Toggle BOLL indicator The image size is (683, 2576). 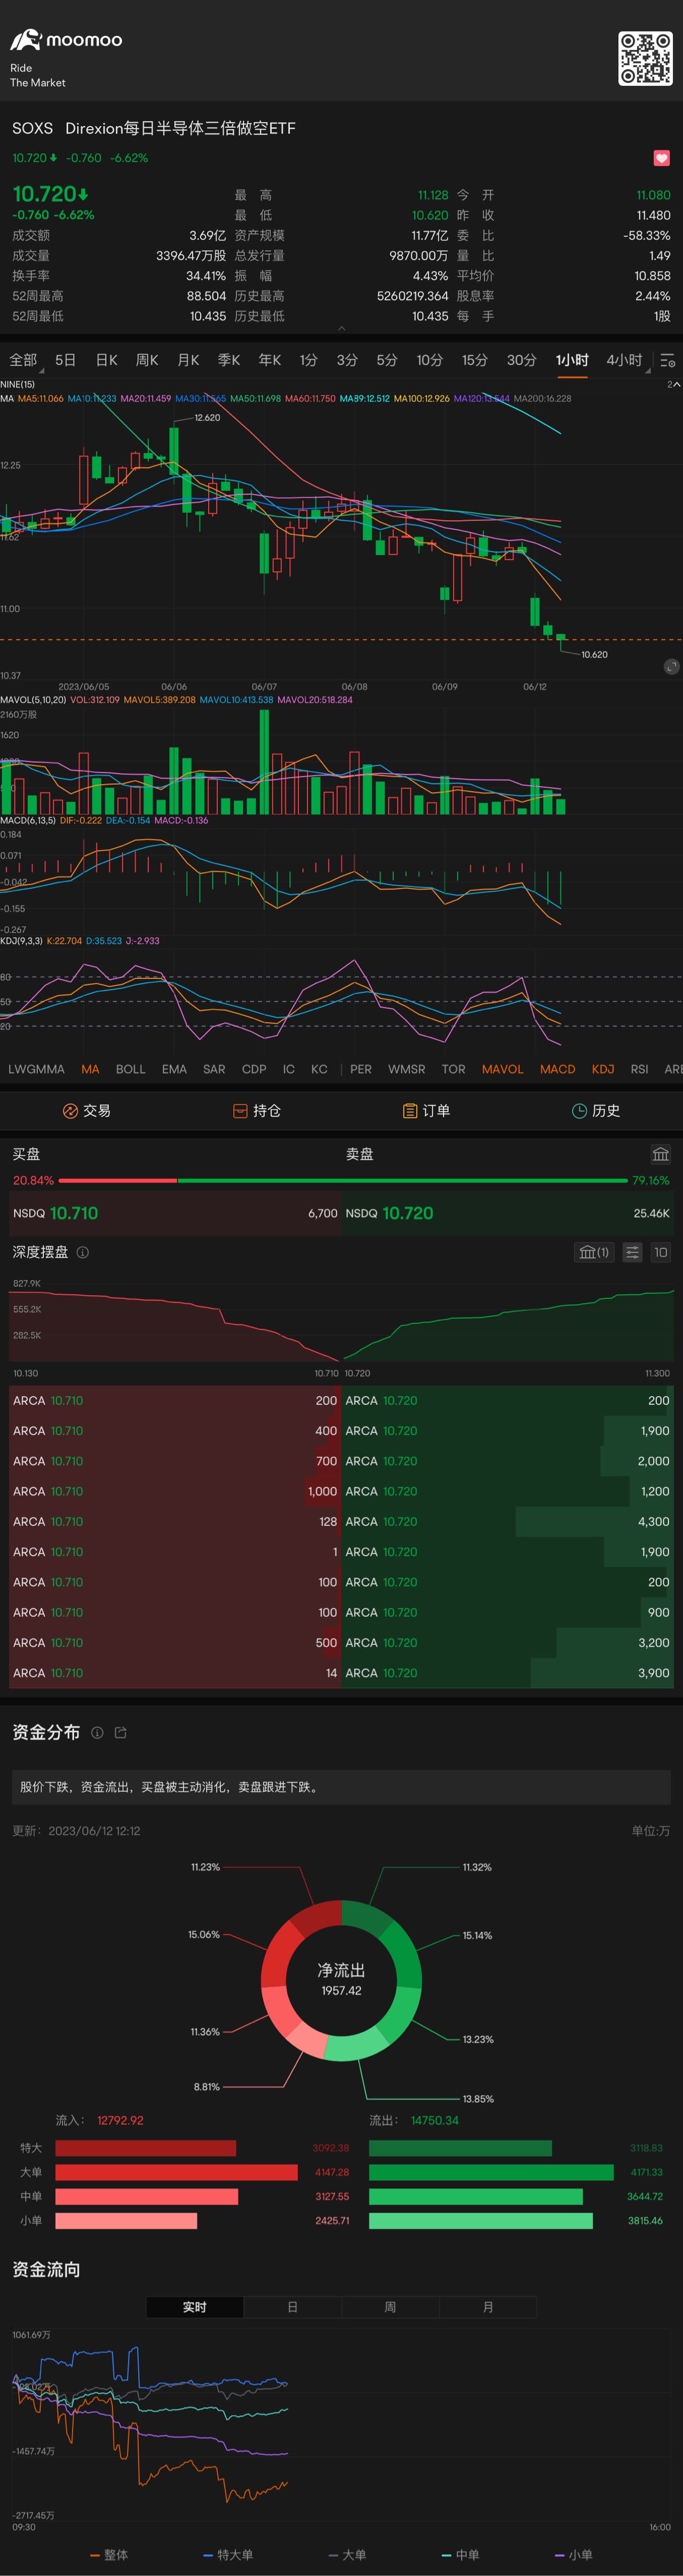131,1069
